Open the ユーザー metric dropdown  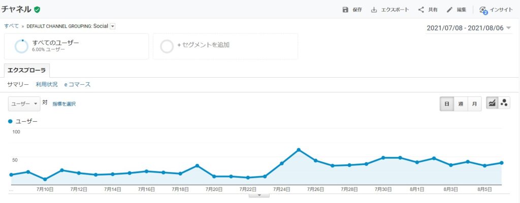coord(24,104)
